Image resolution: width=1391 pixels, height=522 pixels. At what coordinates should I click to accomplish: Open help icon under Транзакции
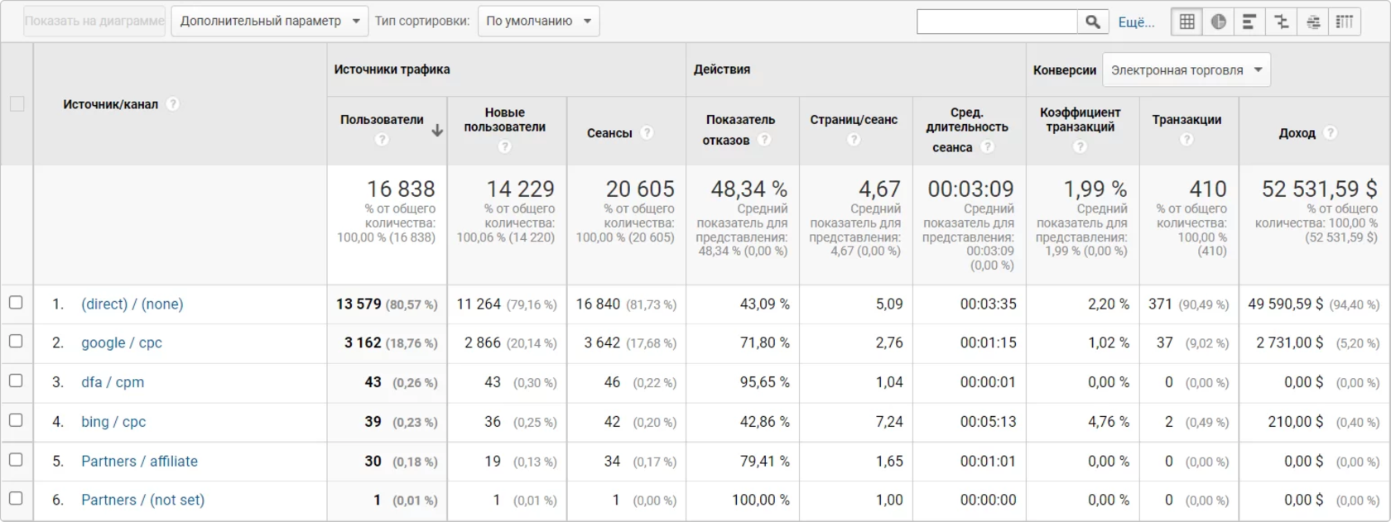(x=1186, y=139)
